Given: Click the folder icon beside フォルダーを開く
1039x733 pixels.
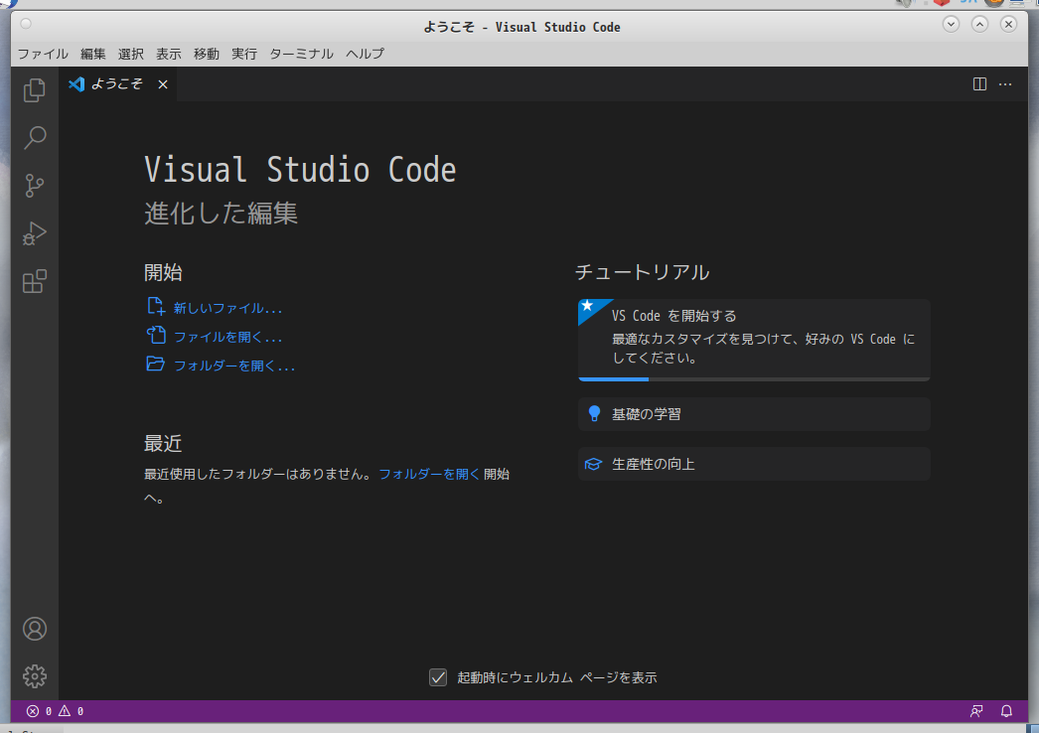Looking at the screenshot, I should tap(155, 364).
